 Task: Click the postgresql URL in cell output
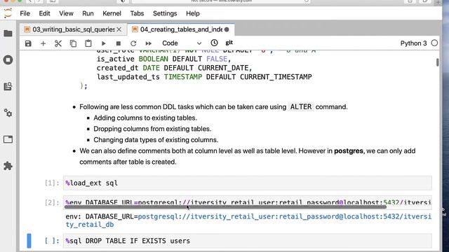248,220
